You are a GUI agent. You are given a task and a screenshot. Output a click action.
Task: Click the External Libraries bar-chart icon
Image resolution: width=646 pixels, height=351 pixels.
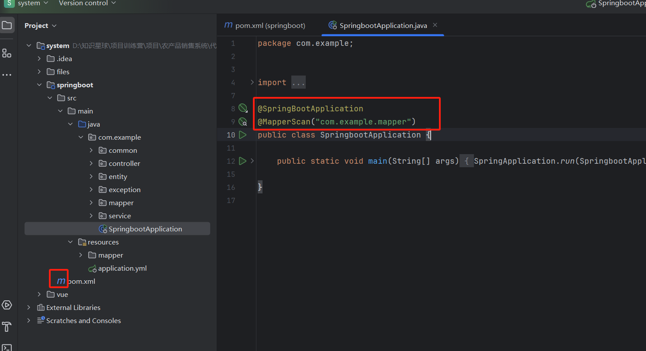tap(41, 307)
